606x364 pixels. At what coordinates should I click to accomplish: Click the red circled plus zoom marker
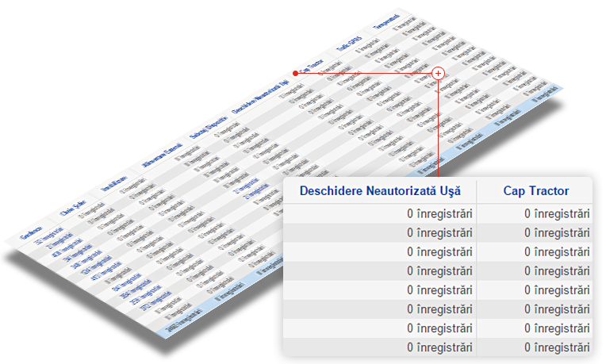point(438,73)
